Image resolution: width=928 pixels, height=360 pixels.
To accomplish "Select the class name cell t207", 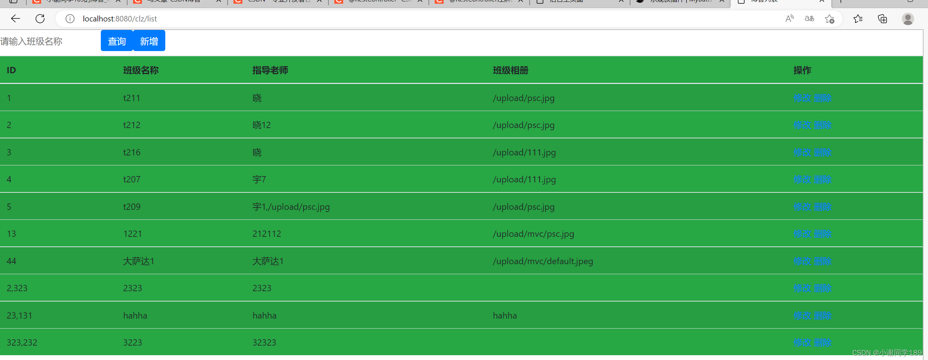I will (132, 179).
